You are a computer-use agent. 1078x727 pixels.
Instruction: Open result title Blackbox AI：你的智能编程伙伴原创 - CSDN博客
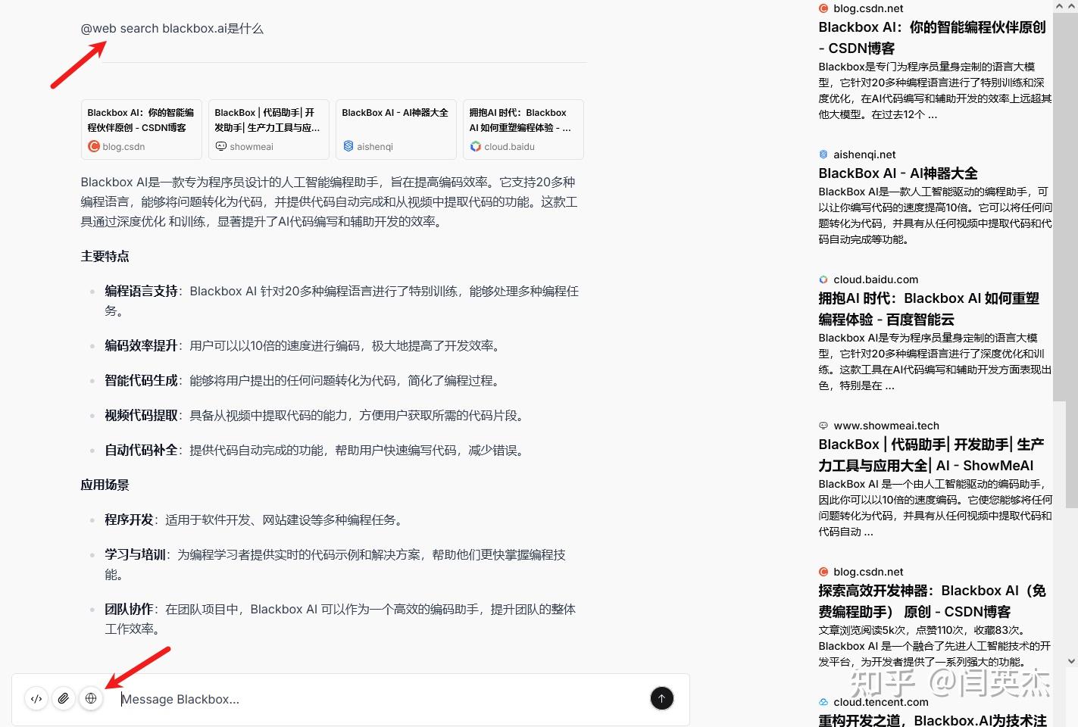[x=932, y=38]
